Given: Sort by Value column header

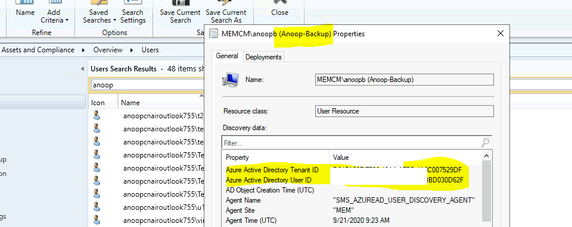Looking at the screenshot, I should tap(405, 157).
